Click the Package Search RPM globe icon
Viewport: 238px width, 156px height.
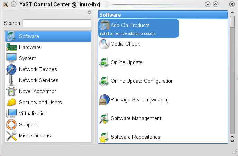[x=104, y=100]
